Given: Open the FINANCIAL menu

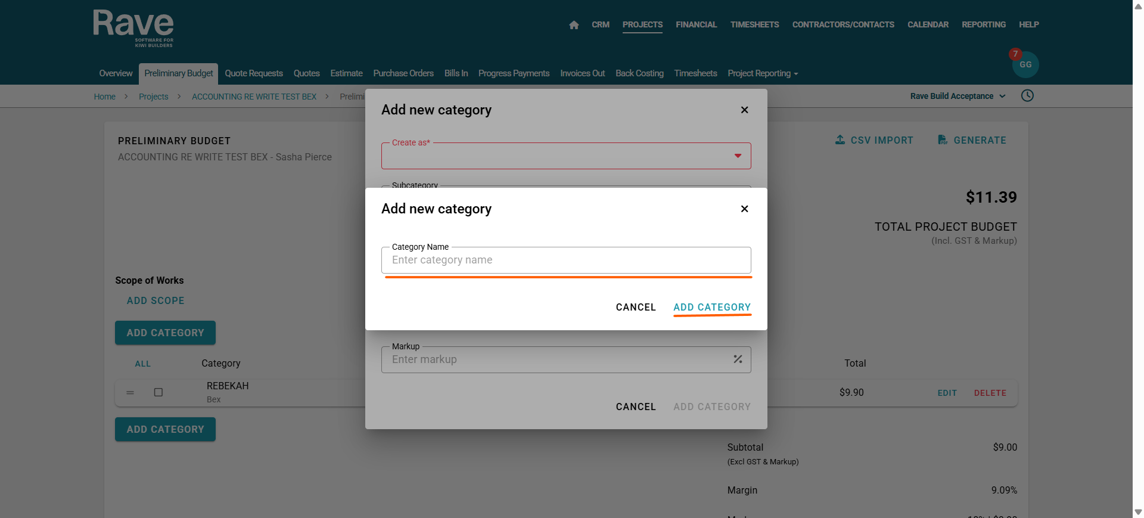Looking at the screenshot, I should [696, 24].
